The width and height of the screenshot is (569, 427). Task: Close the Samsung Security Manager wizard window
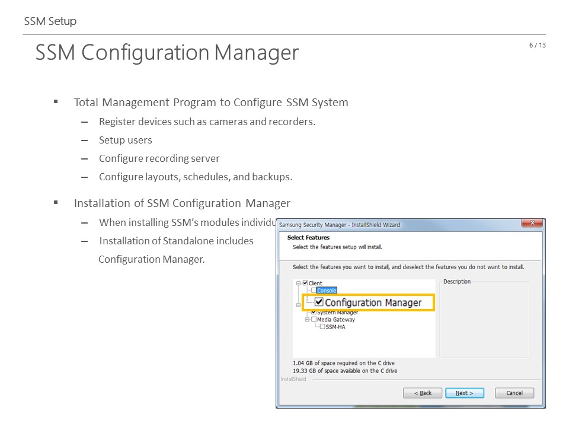coord(532,223)
